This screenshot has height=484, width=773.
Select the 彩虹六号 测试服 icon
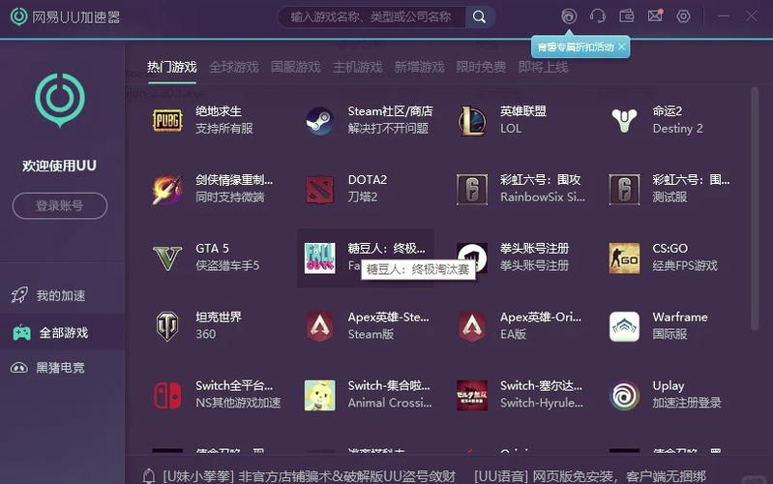point(624,189)
